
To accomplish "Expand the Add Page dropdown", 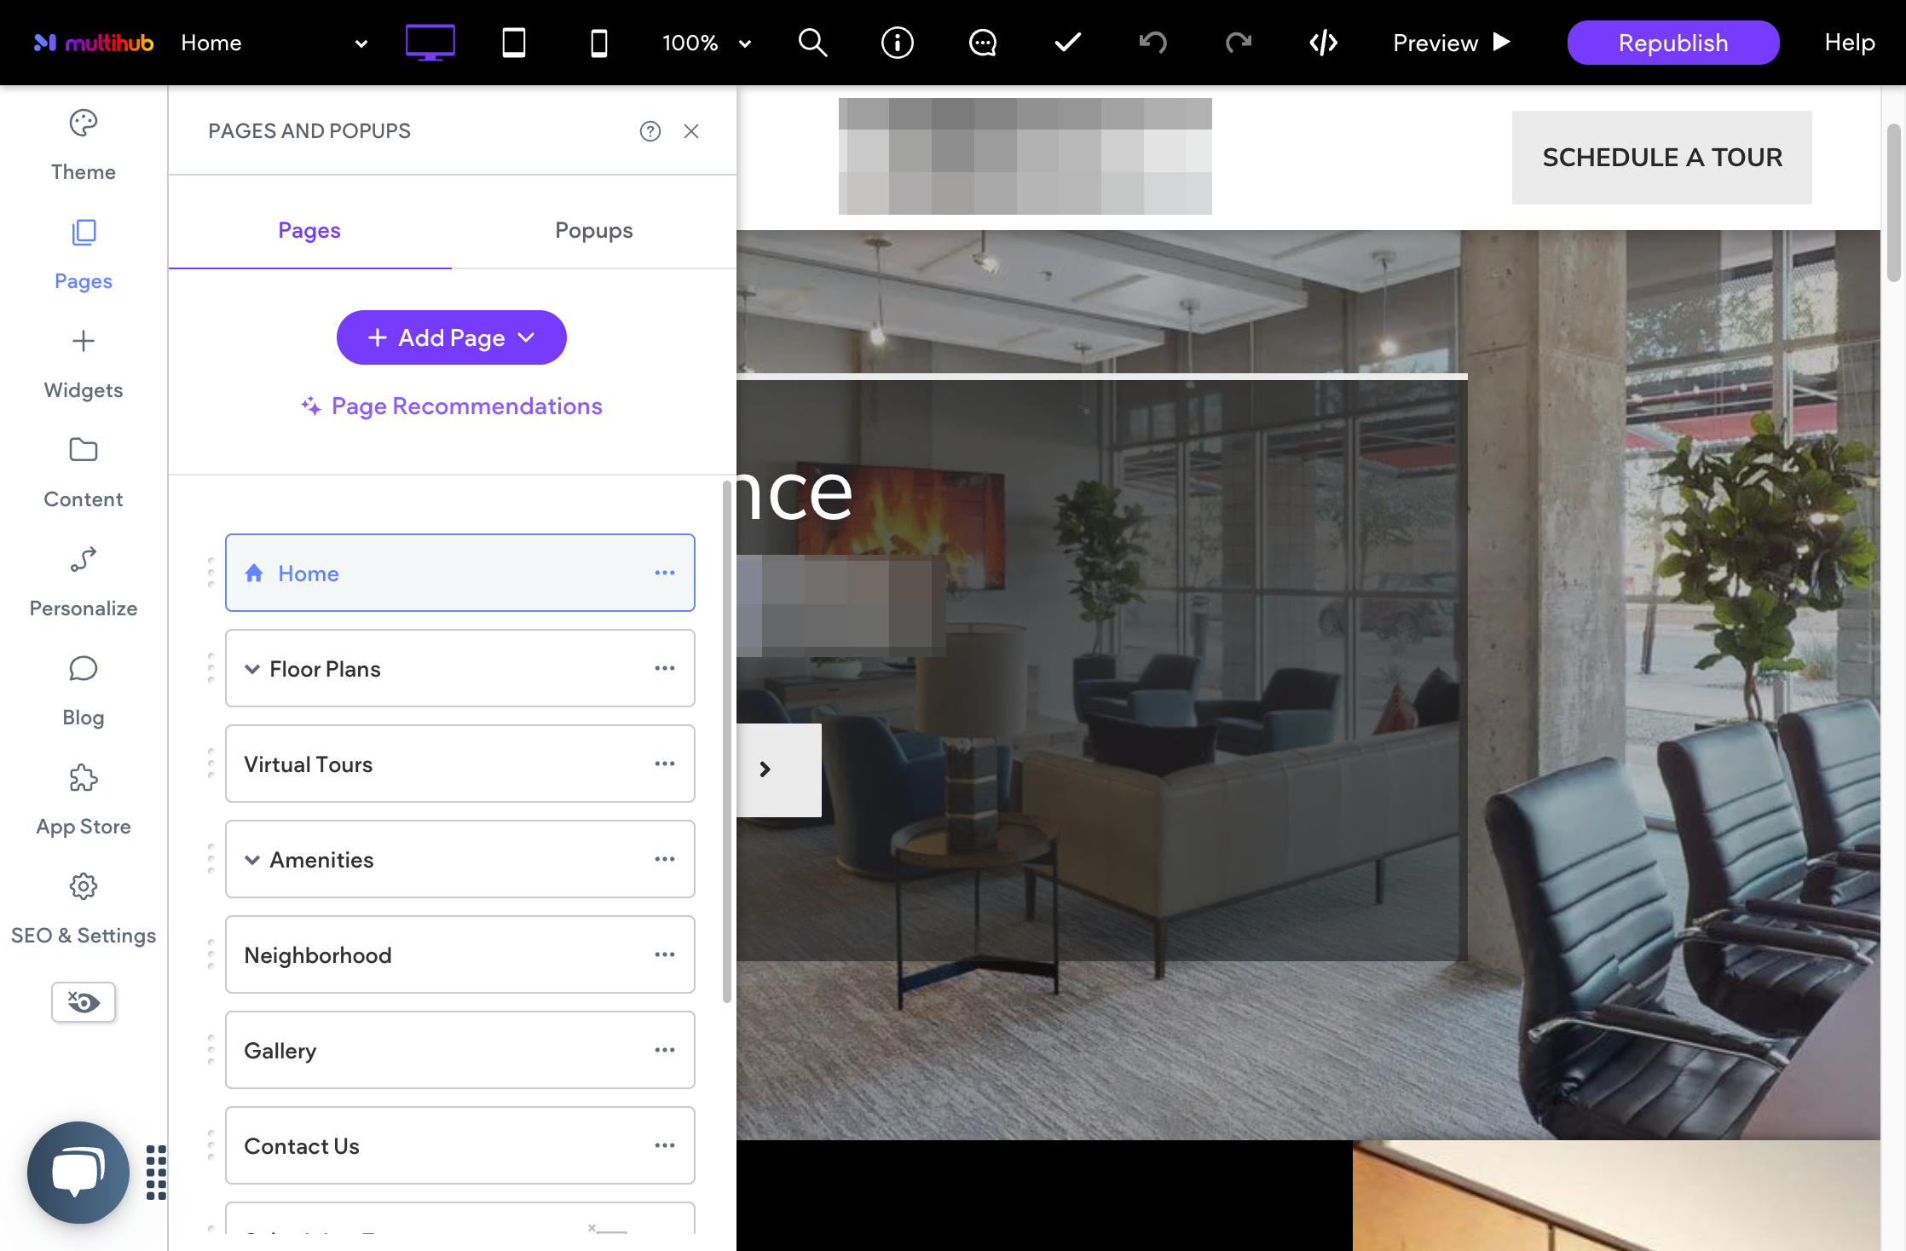I will click(452, 337).
